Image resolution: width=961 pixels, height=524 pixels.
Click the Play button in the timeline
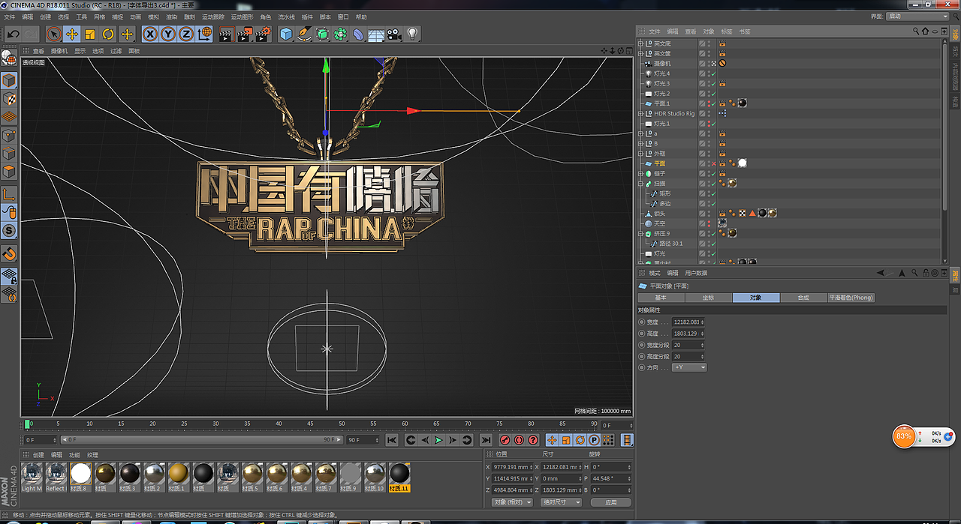click(438, 439)
